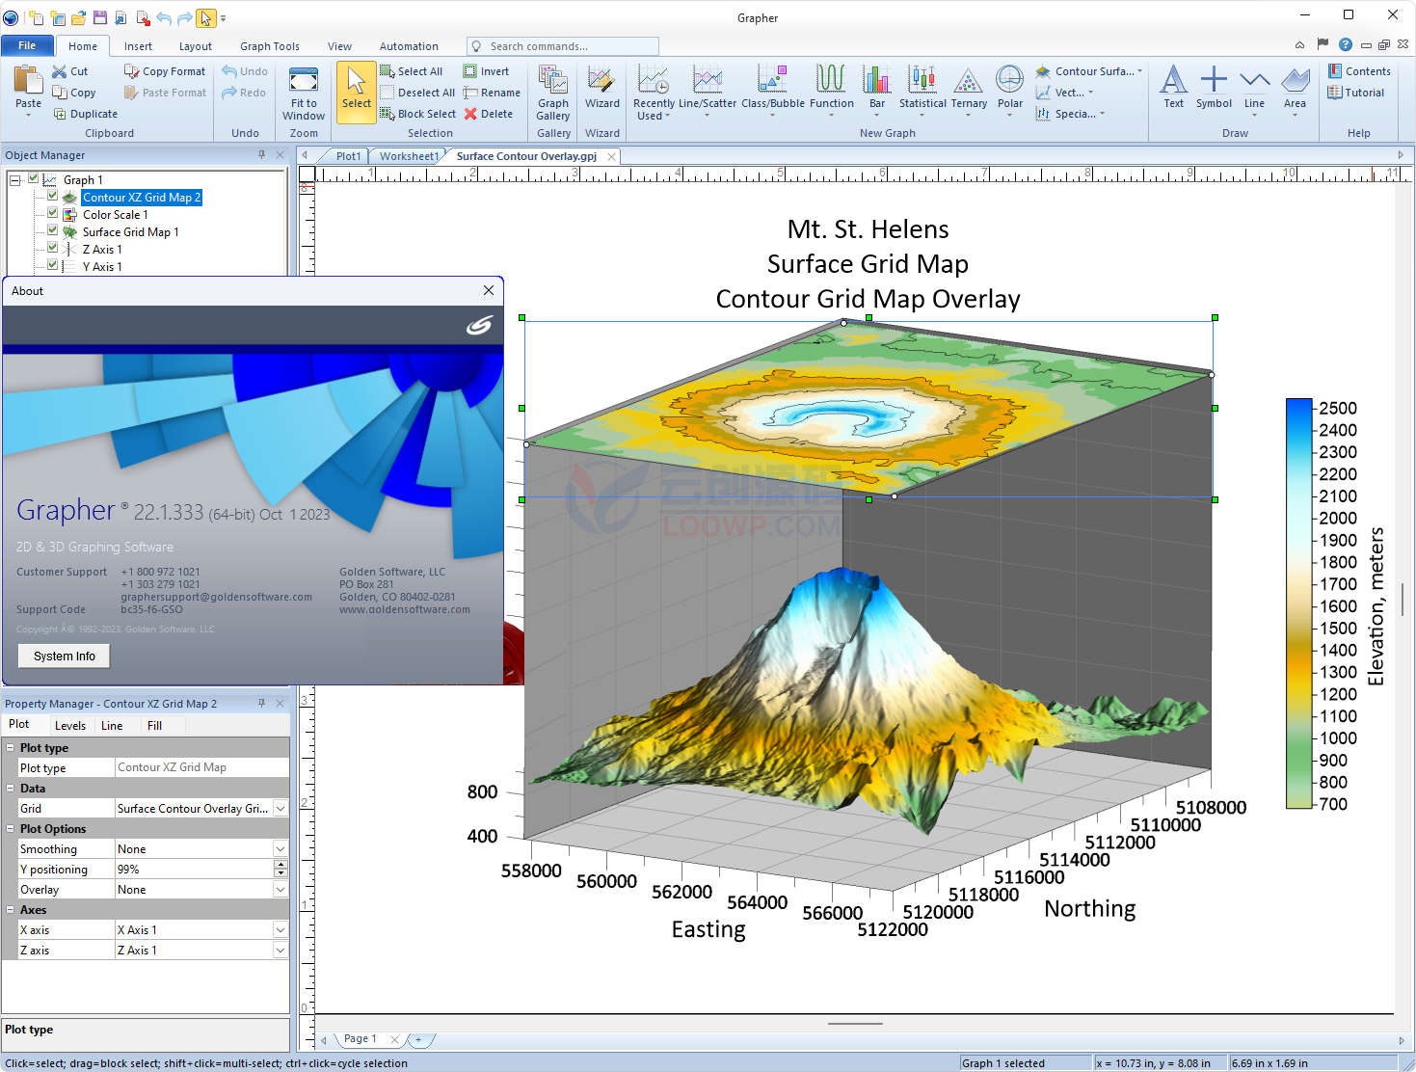Toggle checkbox for Surface Grid Map 1
This screenshot has width=1416, height=1072.
pyautogui.click(x=53, y=231)
